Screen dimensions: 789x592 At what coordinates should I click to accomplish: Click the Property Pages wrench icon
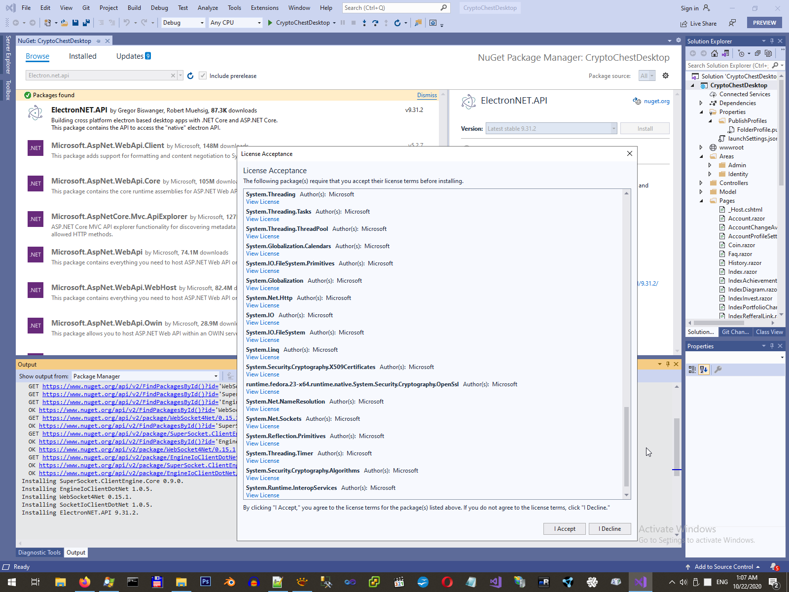point(718,370)
